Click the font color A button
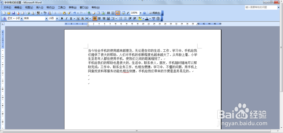This screenshot has width=283, height=133. point(147,18)
